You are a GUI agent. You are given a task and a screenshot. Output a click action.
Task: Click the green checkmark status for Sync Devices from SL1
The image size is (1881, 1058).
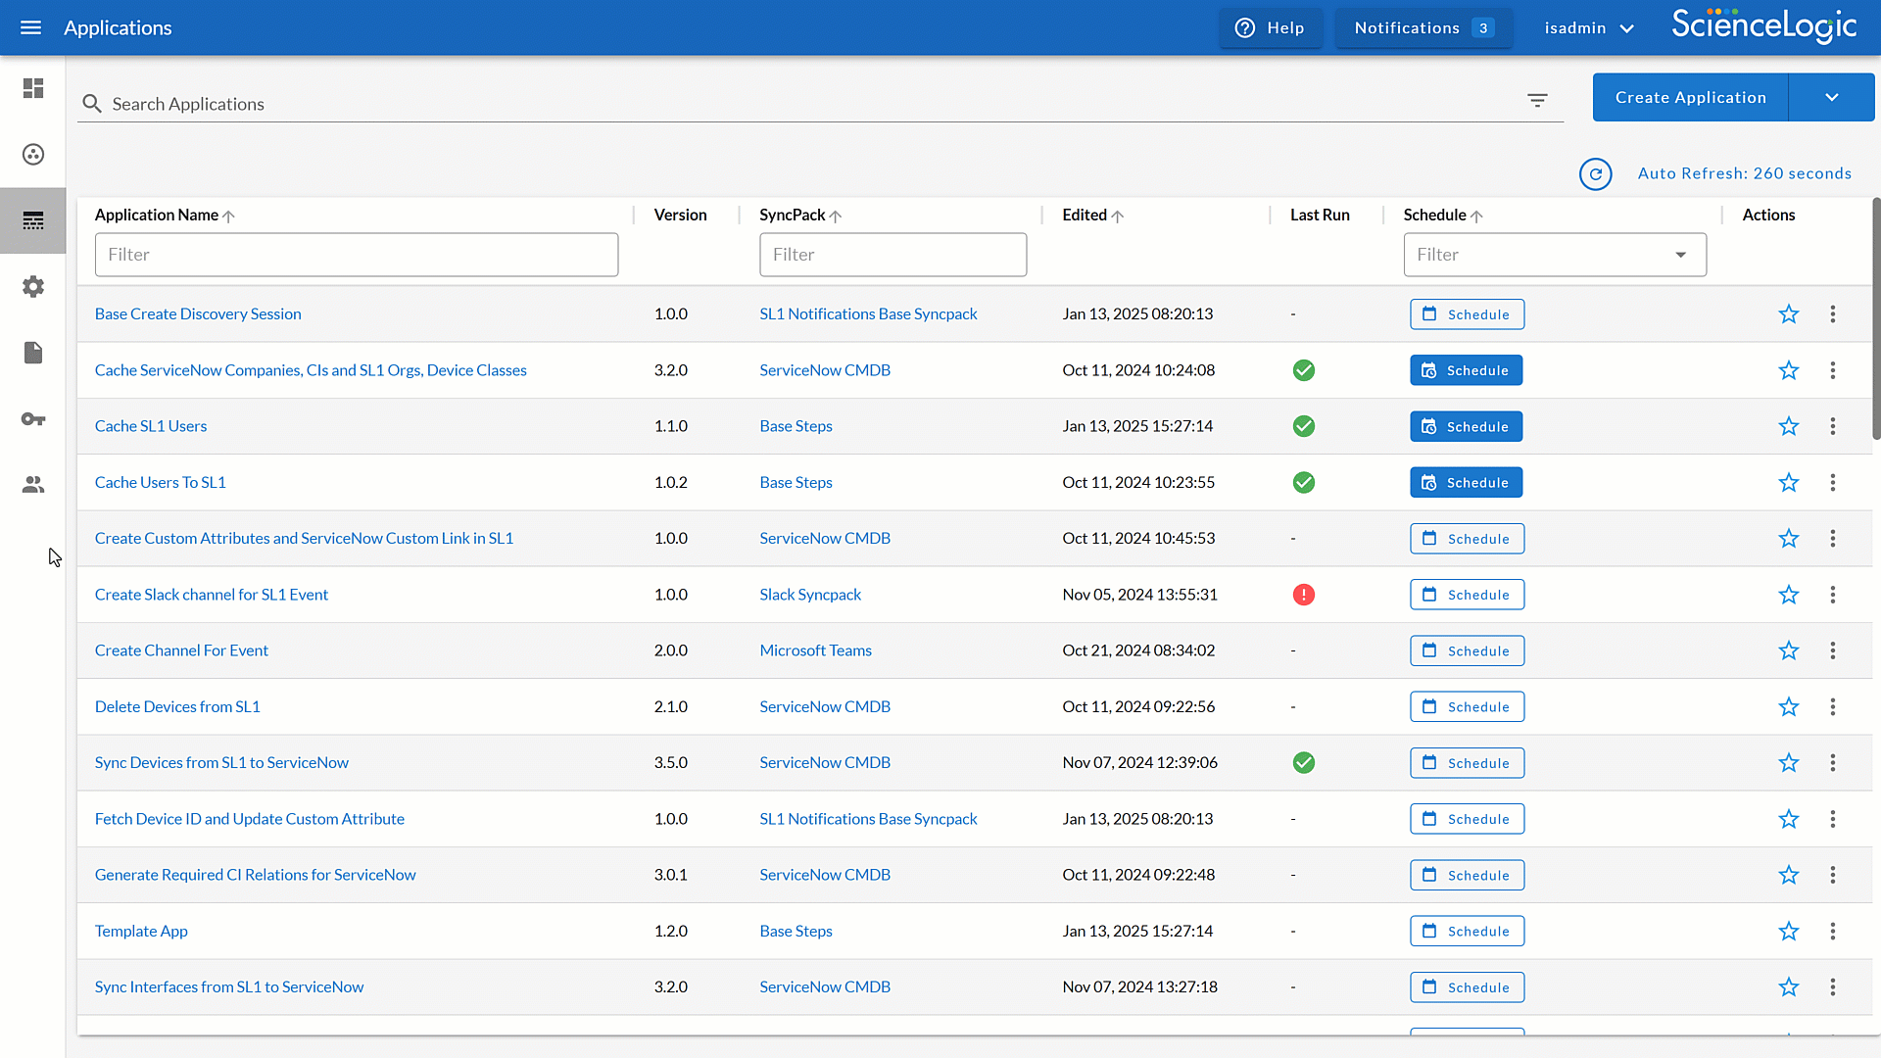(1304, 762)
